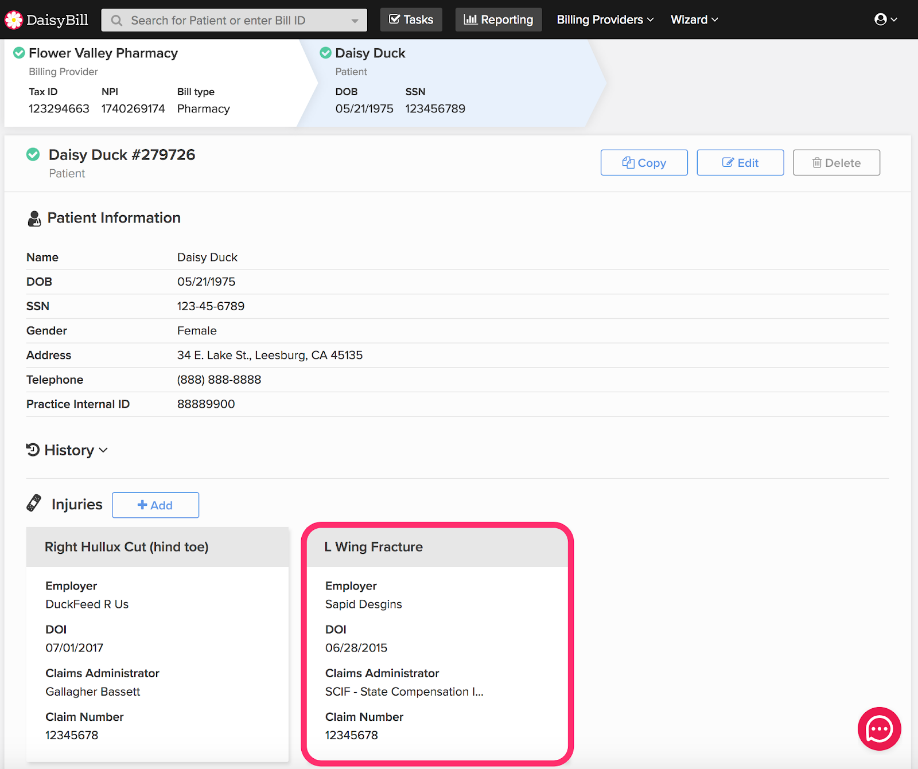Select the DuckFeed R Us employer text
918x769 pixels.
(87, 604)
